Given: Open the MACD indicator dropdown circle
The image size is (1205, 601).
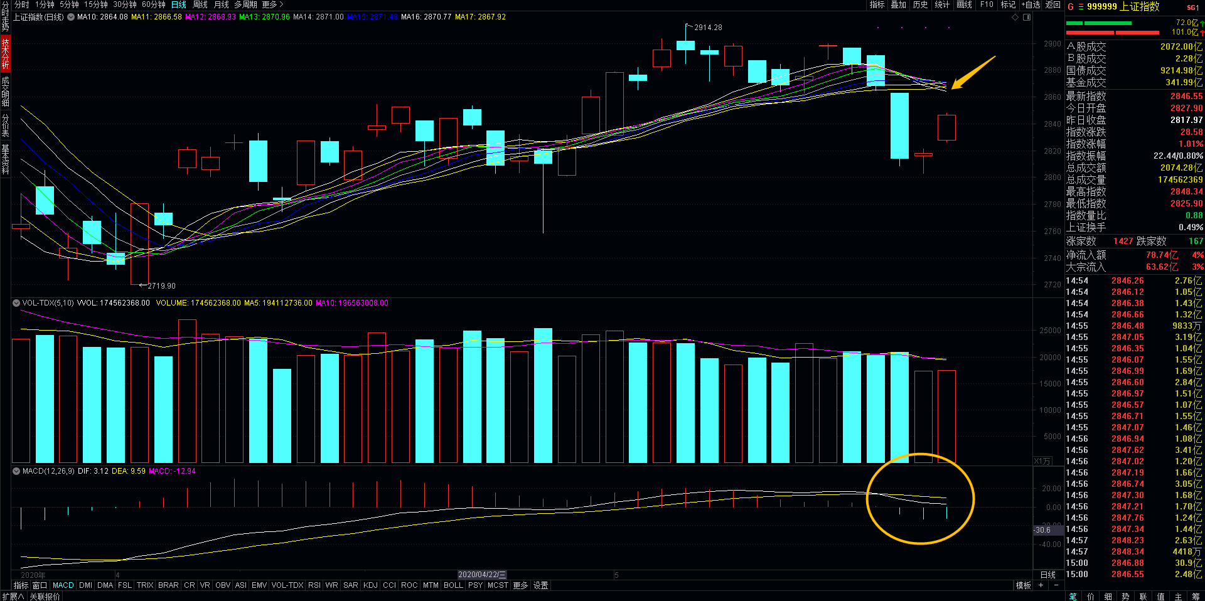Looking at the screenshot, I should [16, 471].
